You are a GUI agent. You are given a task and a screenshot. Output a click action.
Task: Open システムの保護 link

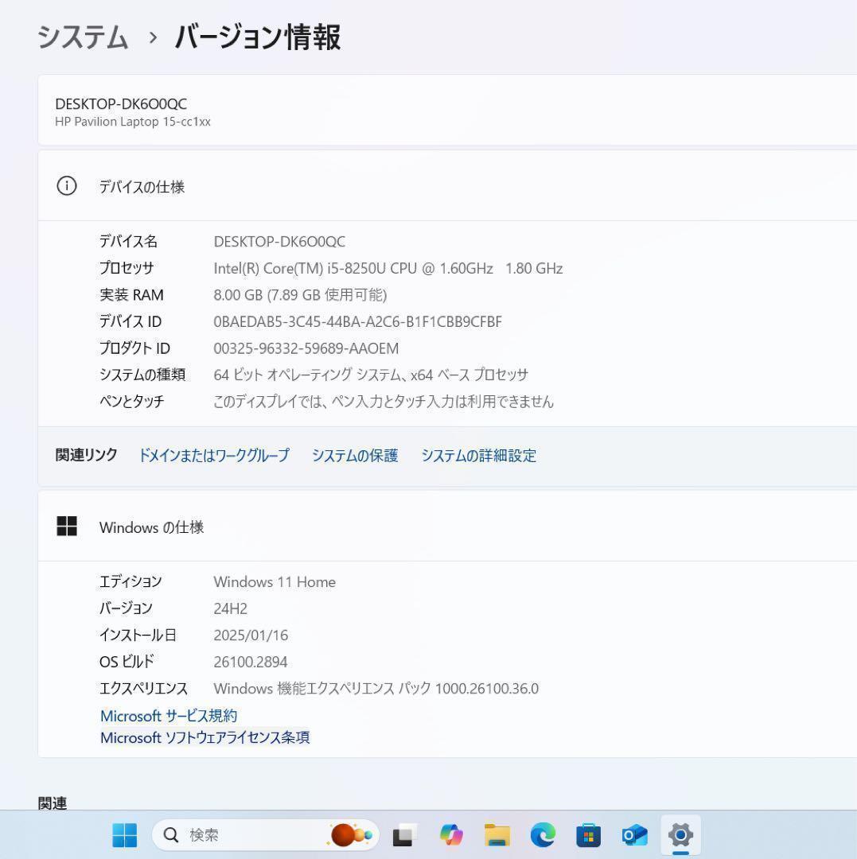355,455
